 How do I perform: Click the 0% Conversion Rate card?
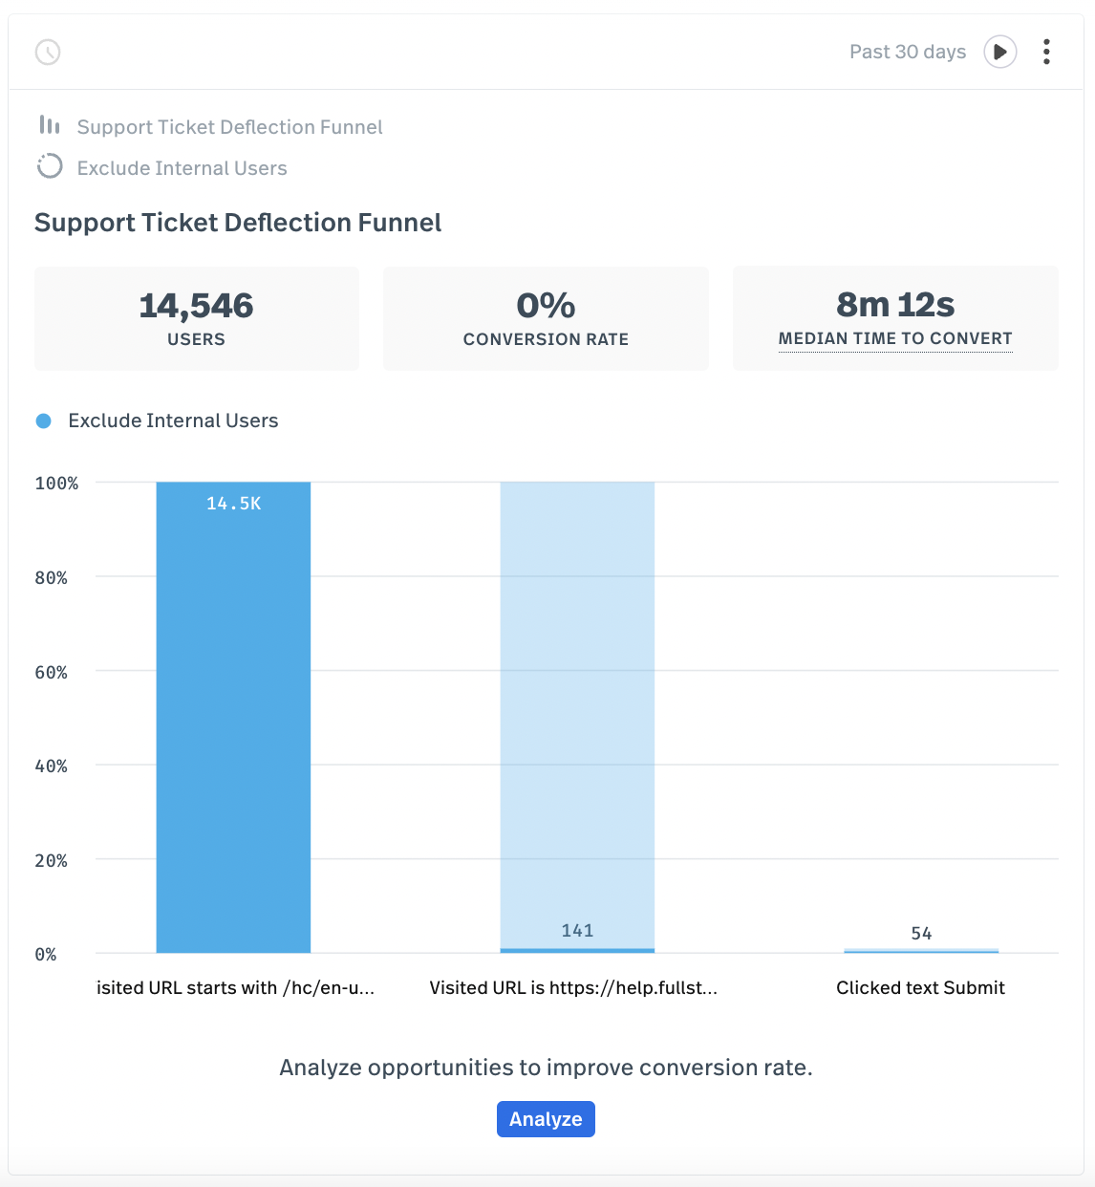tap(546, 318)
